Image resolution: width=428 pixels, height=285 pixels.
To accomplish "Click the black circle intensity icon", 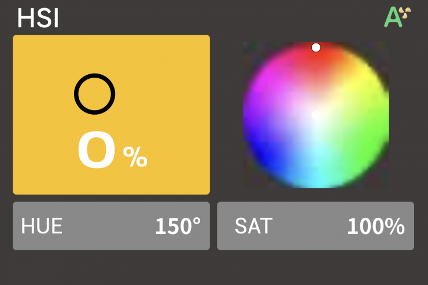I will pyautogui.click(x=95, y=94).
